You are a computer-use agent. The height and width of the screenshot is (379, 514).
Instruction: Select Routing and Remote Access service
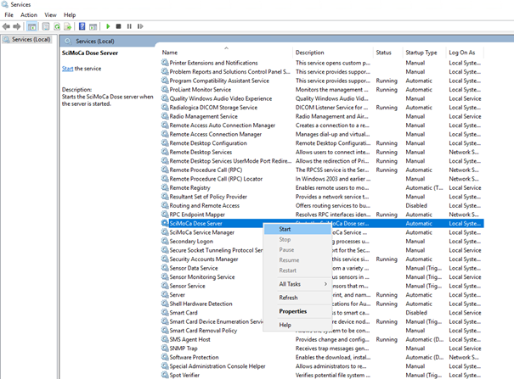pos(205,206)
